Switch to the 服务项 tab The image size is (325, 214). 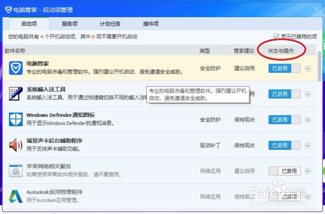(70, 24)
